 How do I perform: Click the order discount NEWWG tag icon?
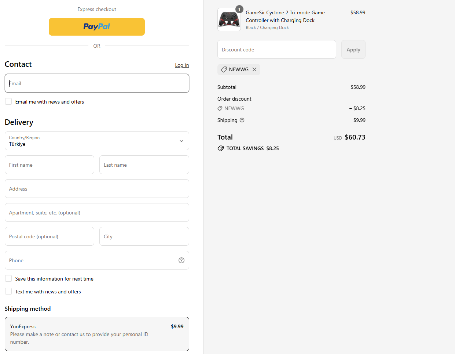(x=220, y=108)
